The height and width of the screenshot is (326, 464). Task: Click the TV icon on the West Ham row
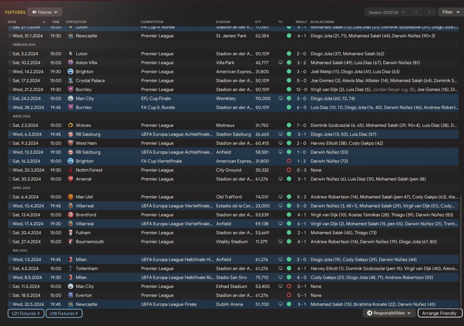point(280,143)
